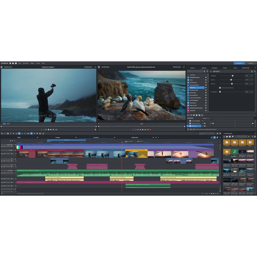The width and height of the screenshot is (257, 257).
Task: Switch to the Store tab
Action: [235, 68]
